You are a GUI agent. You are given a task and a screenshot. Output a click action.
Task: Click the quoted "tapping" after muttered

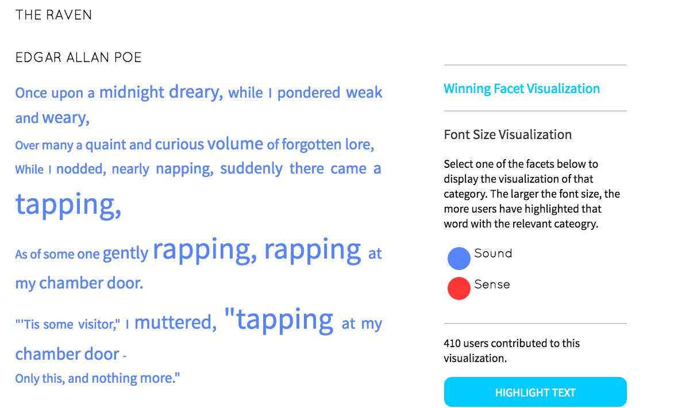(279, 319)
